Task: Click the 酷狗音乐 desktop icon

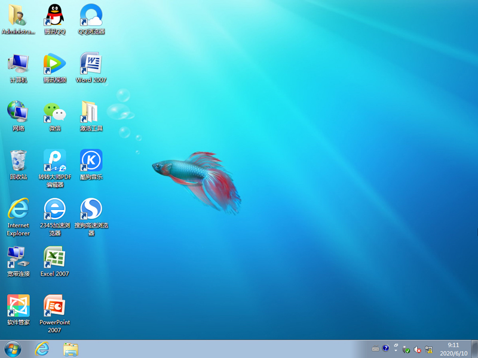Action: tap(91, 161)
